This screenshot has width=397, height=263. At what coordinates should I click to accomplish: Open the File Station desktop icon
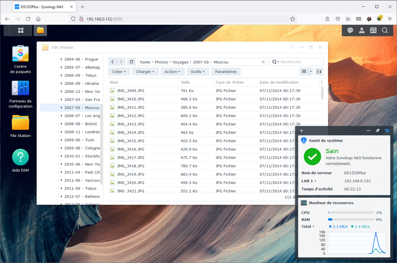tap(21, 126)
